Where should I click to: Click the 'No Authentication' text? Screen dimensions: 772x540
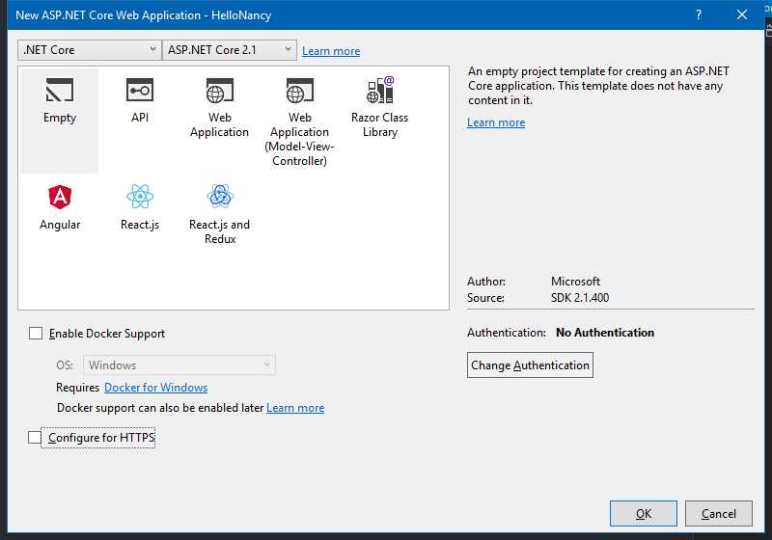point(605,333)
